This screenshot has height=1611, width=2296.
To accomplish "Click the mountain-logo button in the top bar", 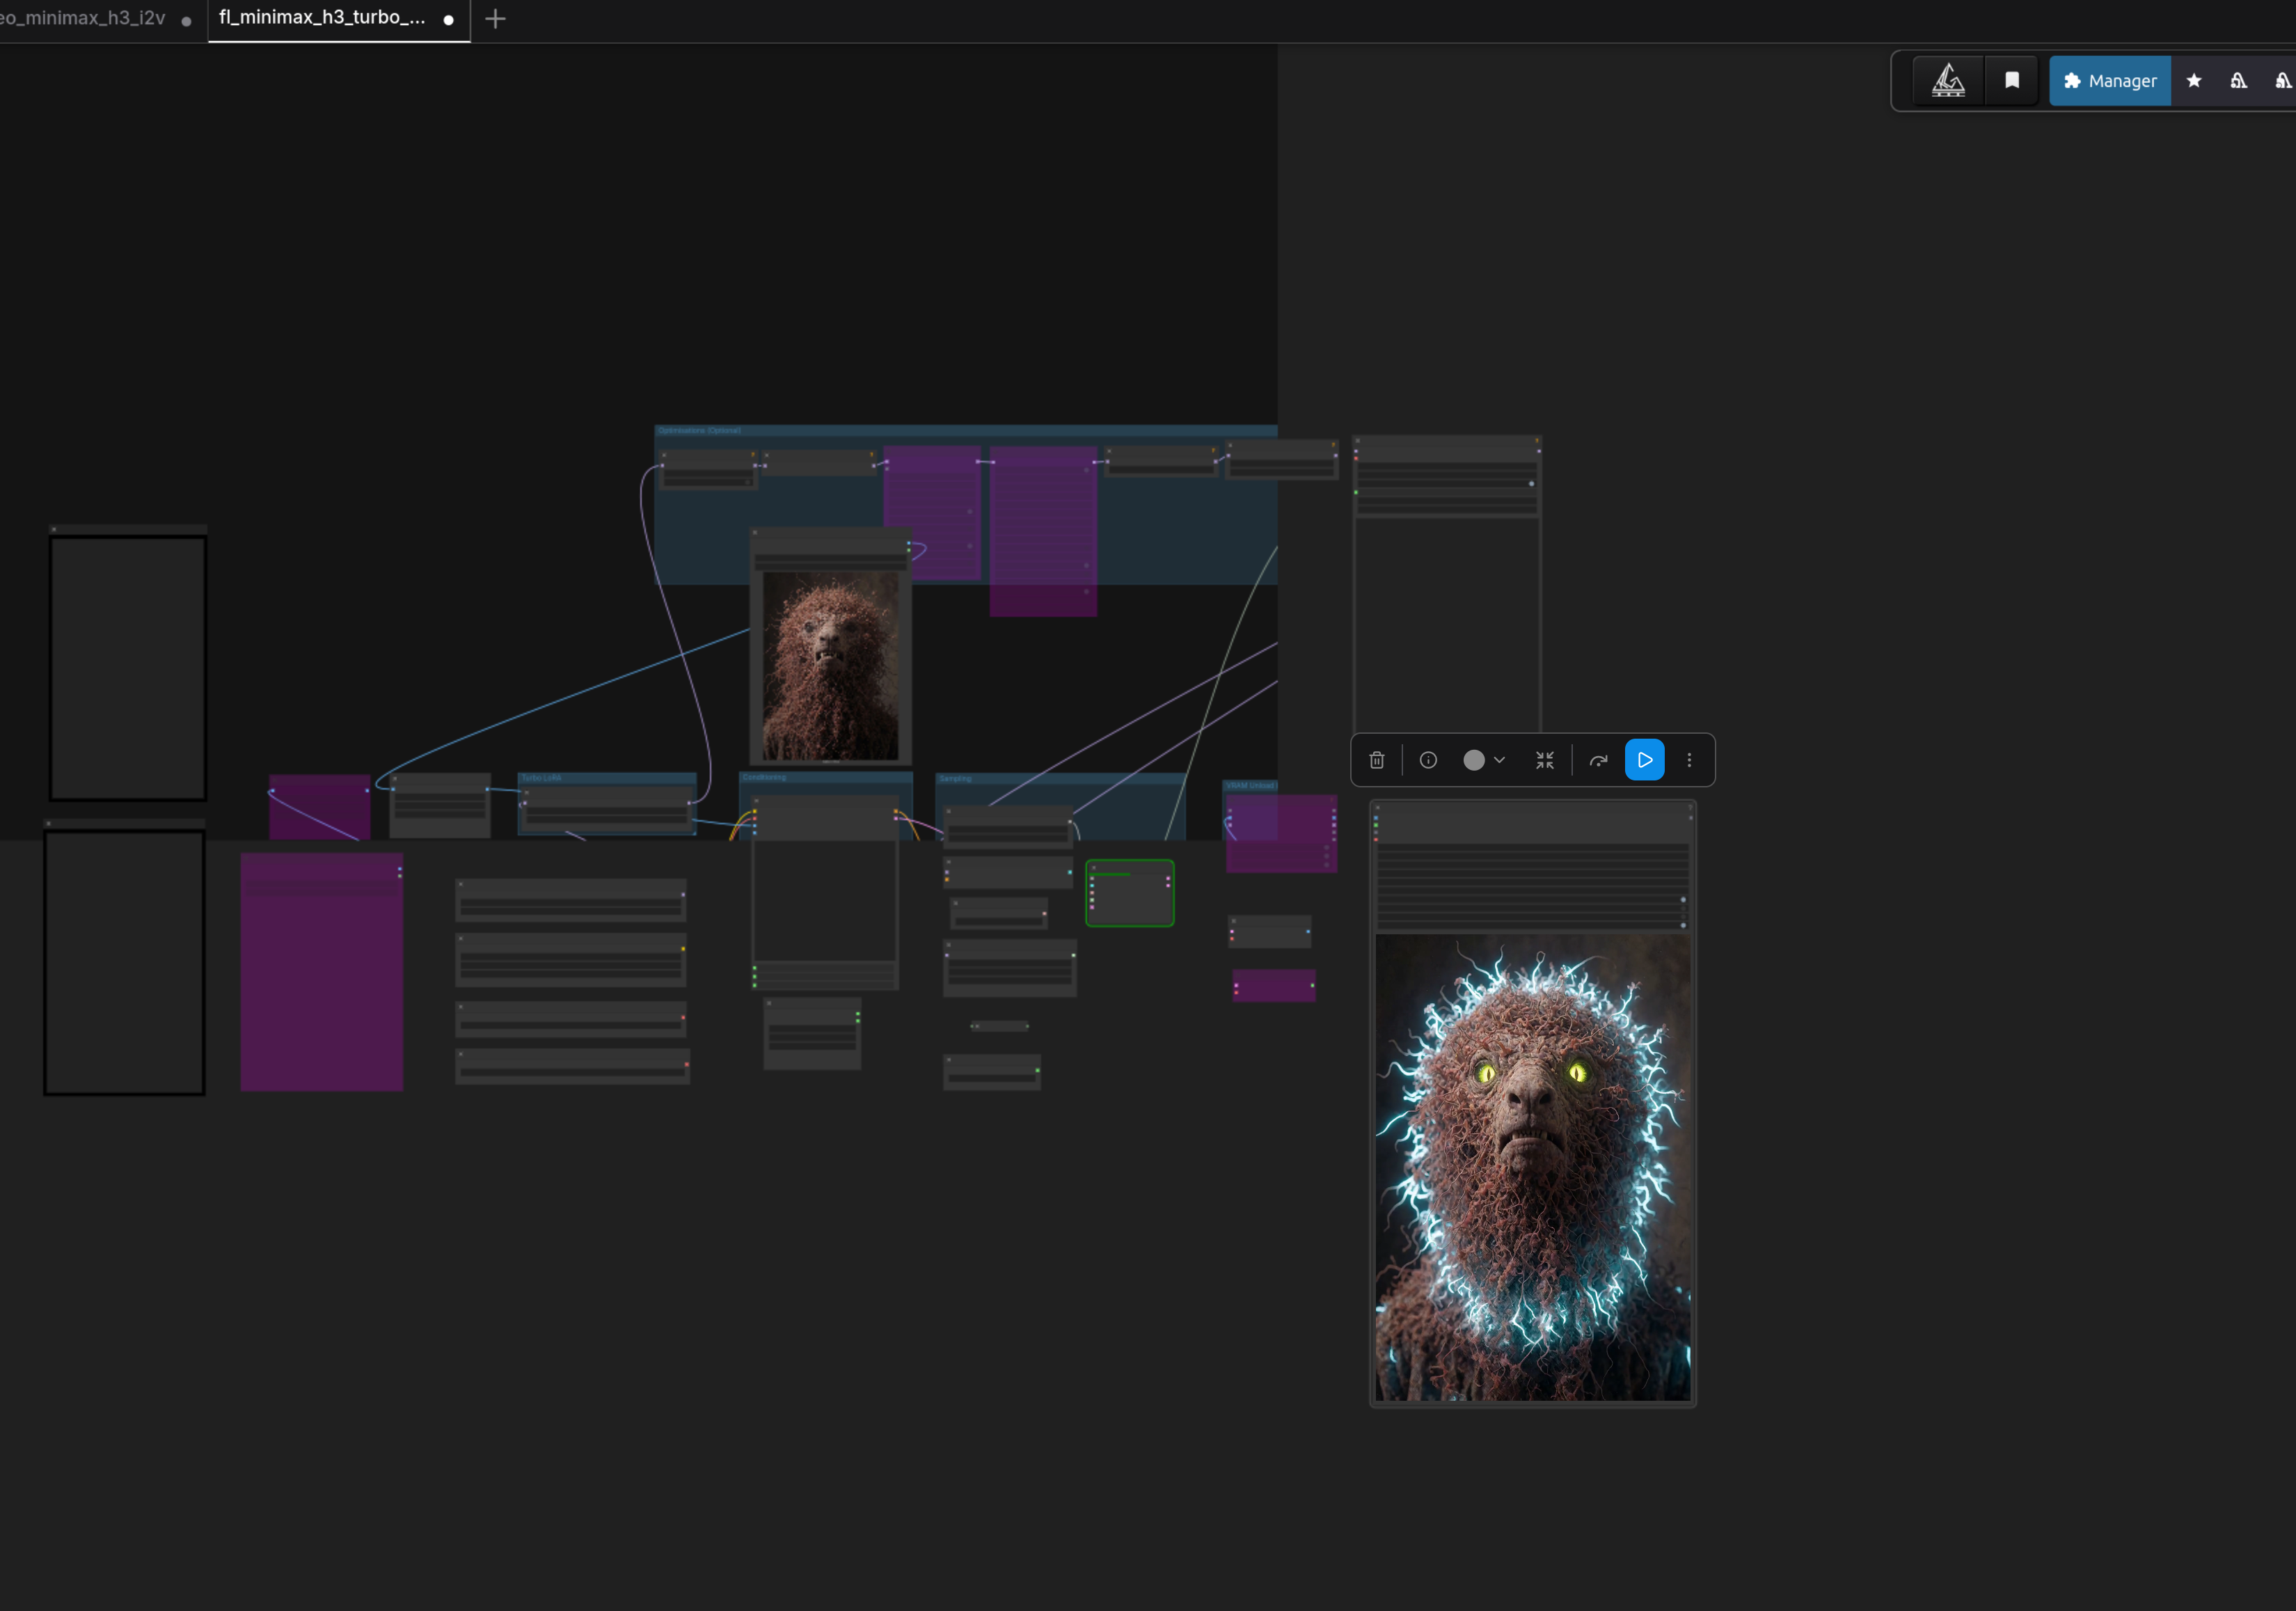I will [1948, 81].
